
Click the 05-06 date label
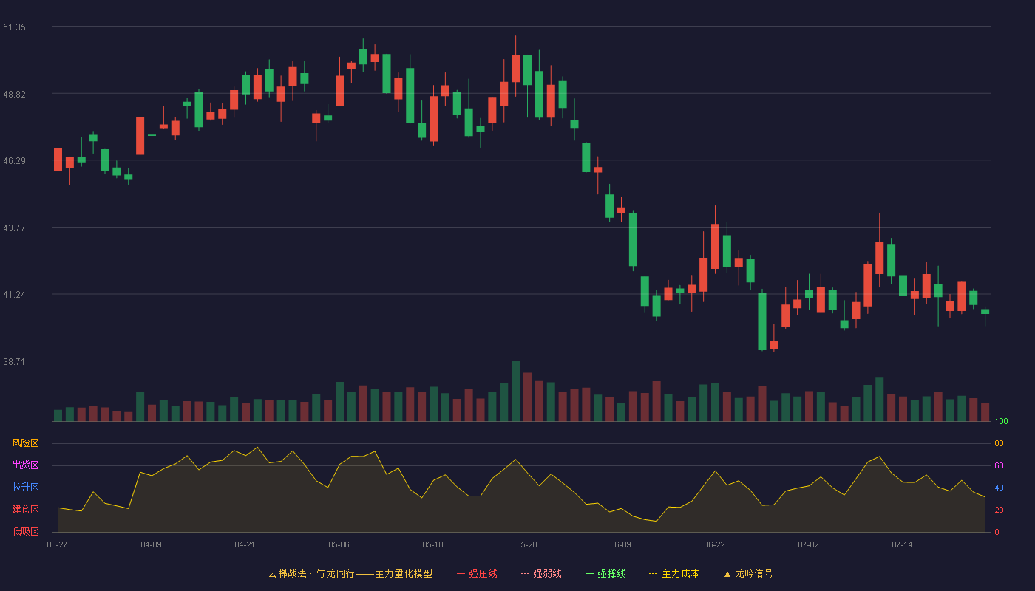pos(339,544)
